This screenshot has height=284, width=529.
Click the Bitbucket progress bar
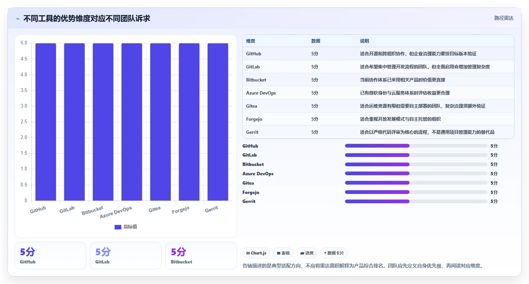pos(416,164)
